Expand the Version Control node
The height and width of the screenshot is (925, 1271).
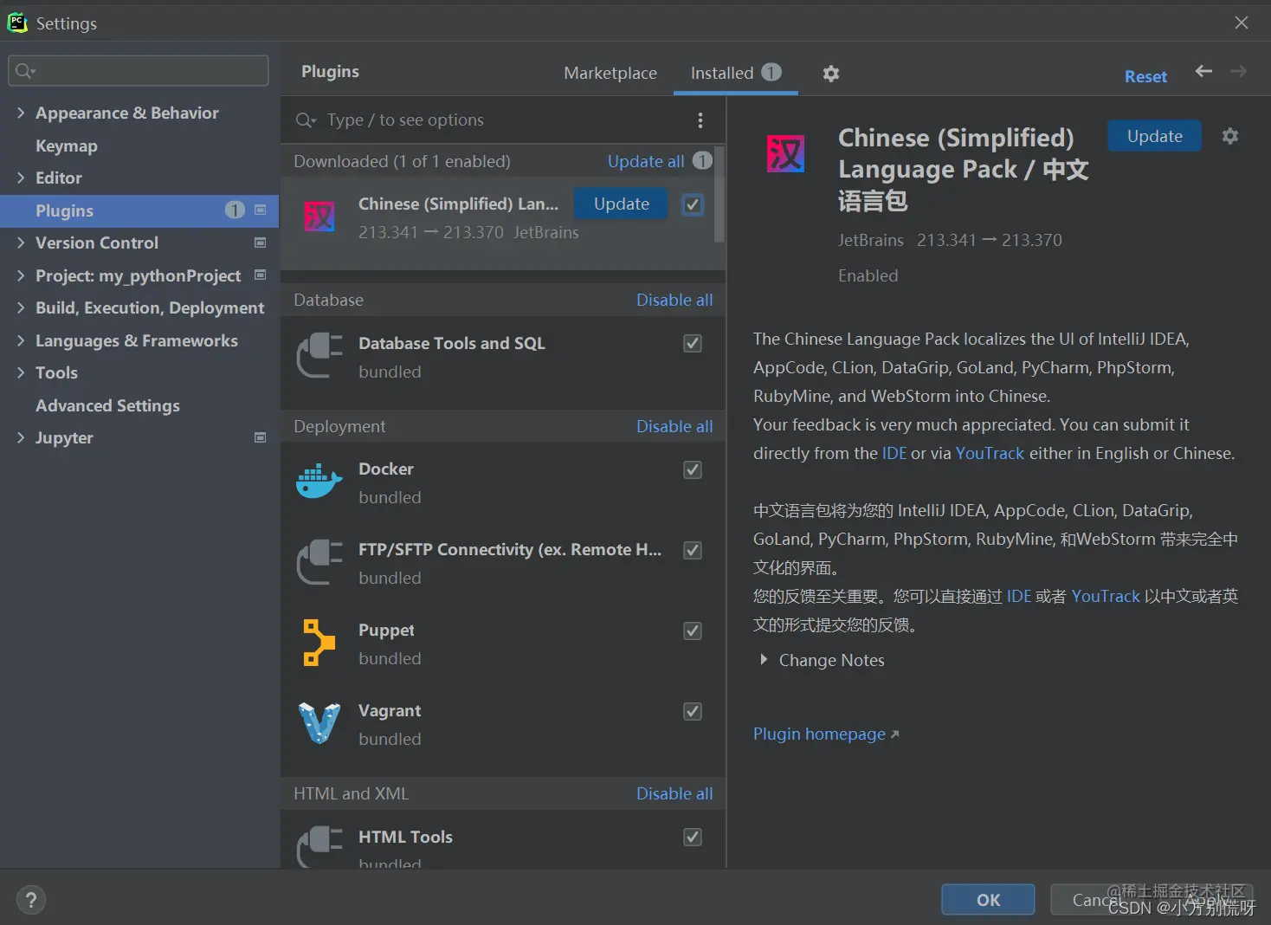[x=21, y=243]
